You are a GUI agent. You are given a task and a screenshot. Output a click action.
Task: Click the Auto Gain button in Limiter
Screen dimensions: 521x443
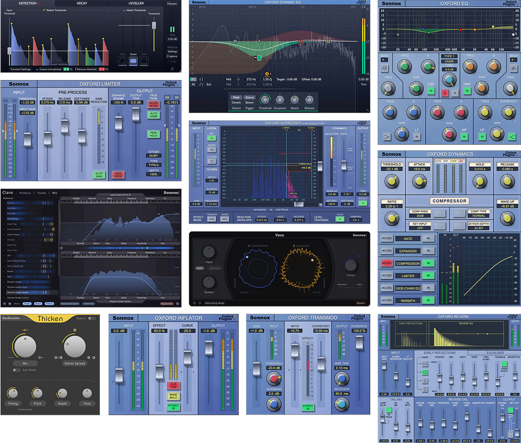[99, 175]
